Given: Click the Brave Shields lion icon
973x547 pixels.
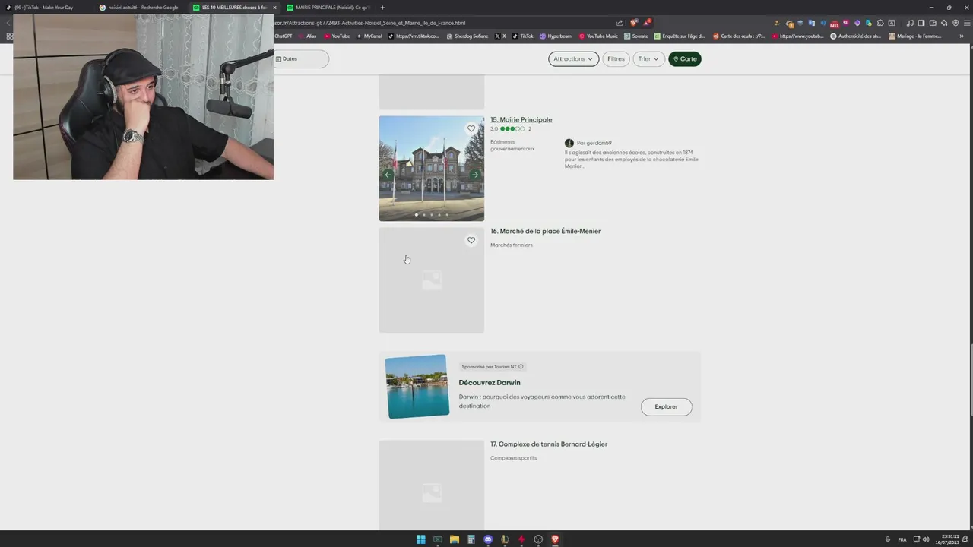Looking at the screenshot, I should point(633,23).
